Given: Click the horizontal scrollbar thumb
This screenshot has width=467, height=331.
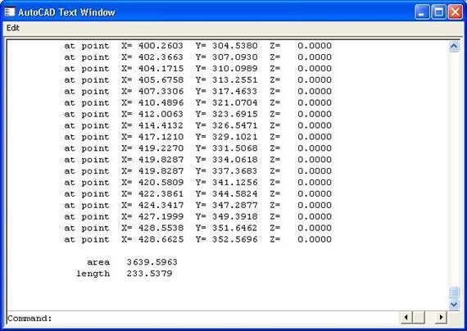Looking at the screenshot, I should click(419, 317).
